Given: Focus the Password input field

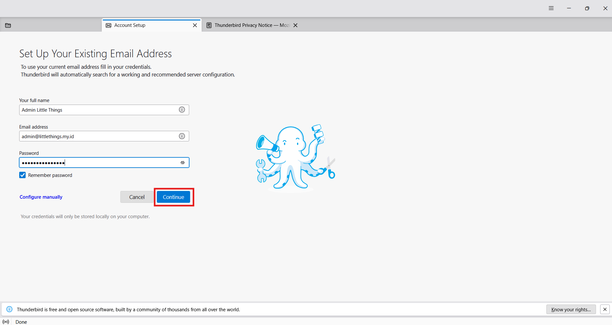Looking at the screenshot, I should 104,162.
